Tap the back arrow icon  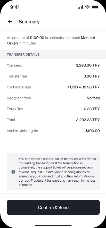[10, 22]
